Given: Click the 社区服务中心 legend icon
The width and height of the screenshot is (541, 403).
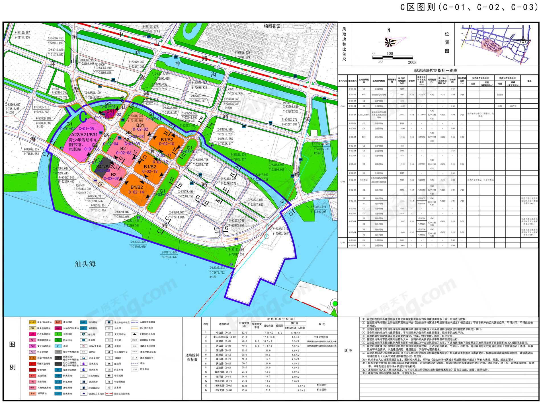Looking at the screenshot, I should point(109,352).
